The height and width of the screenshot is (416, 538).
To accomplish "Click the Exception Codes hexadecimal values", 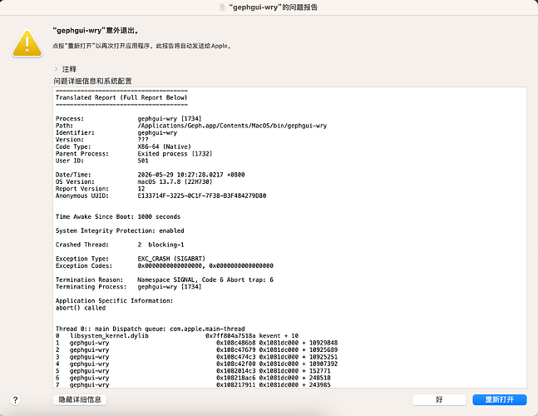I will (205, 265).
